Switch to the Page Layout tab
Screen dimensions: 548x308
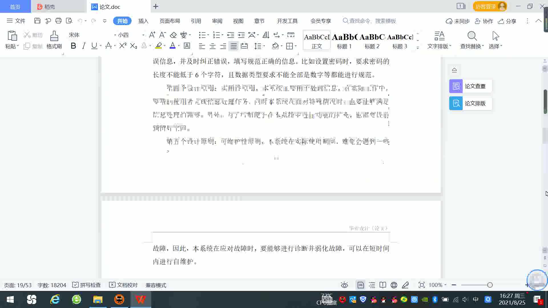170,21
